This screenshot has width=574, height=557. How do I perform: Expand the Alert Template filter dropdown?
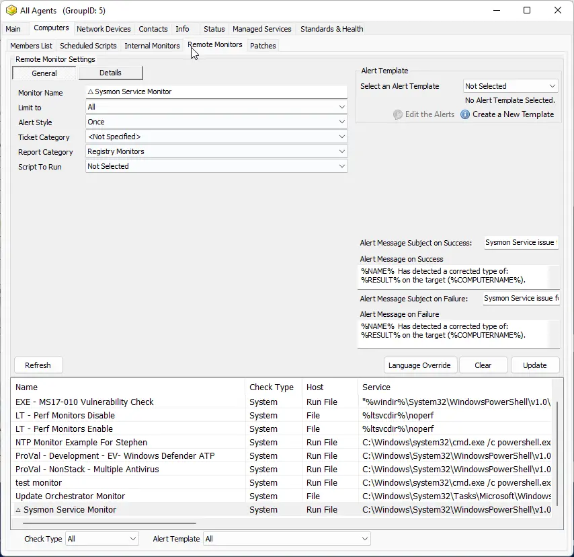pos(286,539)
